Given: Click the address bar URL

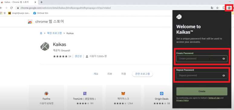Looking at the screenshot, I should click(66, 8).
